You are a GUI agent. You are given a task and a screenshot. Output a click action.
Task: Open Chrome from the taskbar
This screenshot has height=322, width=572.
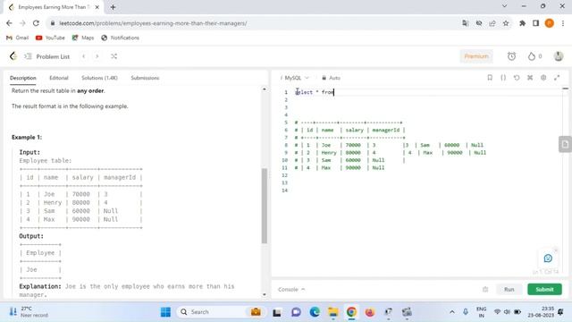pos(351,312)
